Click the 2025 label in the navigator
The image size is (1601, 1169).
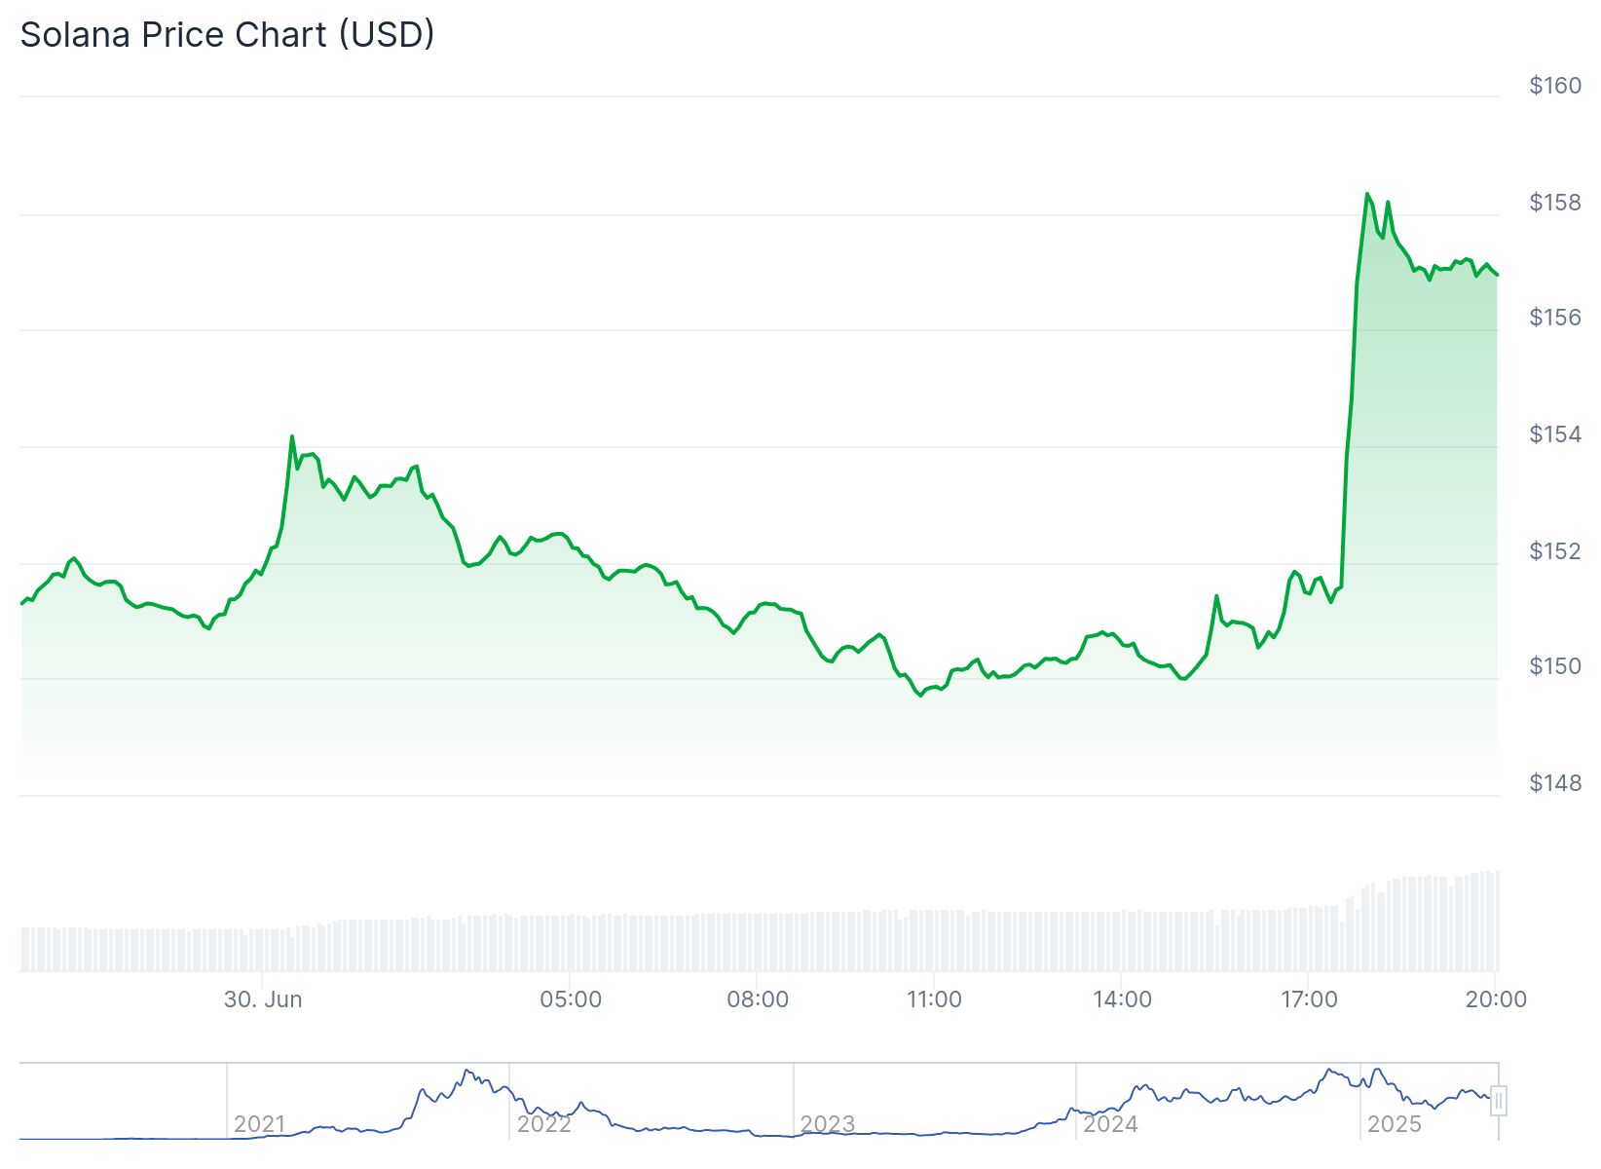pos(1394,1124)
